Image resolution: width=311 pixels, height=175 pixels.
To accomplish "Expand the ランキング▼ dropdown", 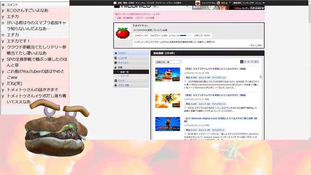I will (248, 3).
